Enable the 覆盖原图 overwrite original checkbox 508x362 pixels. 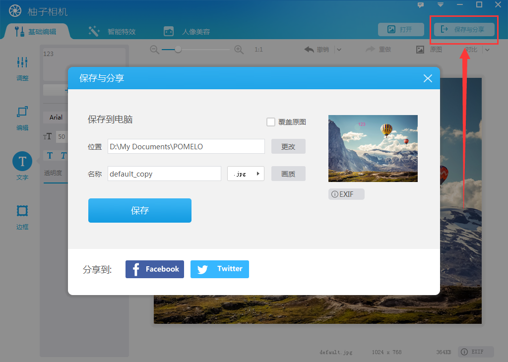pyautogui.click(x=271, y=121)
